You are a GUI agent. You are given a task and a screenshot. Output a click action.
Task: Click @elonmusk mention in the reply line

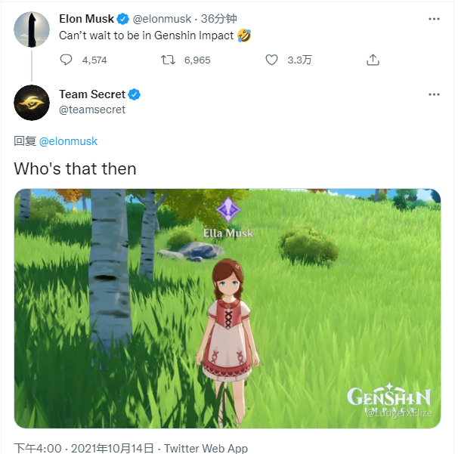coord(68,141)
